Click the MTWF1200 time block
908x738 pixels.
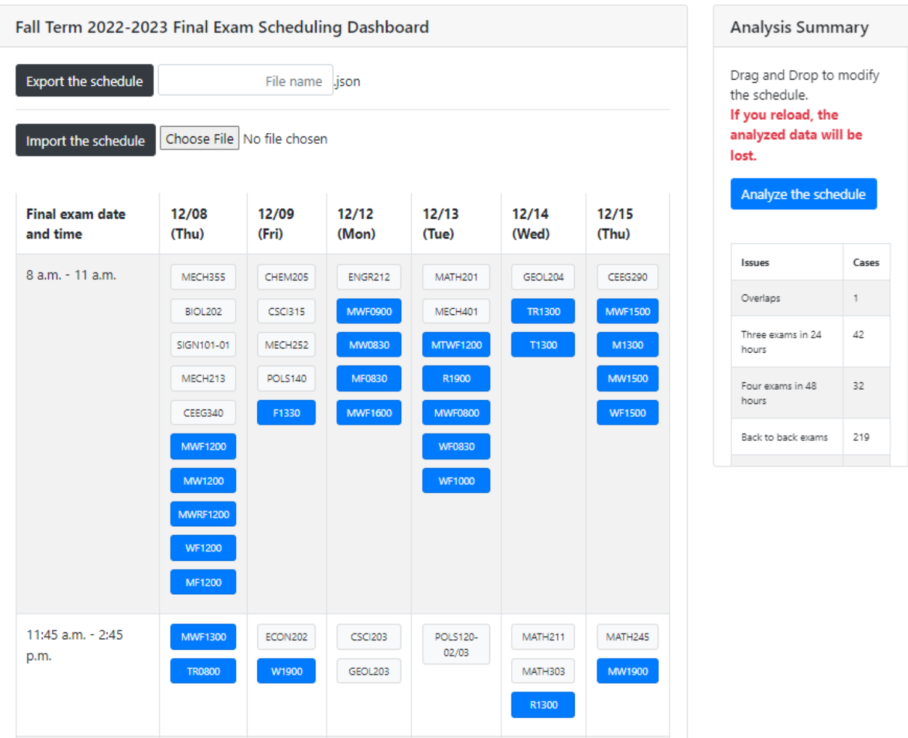[x=456, y=345]
